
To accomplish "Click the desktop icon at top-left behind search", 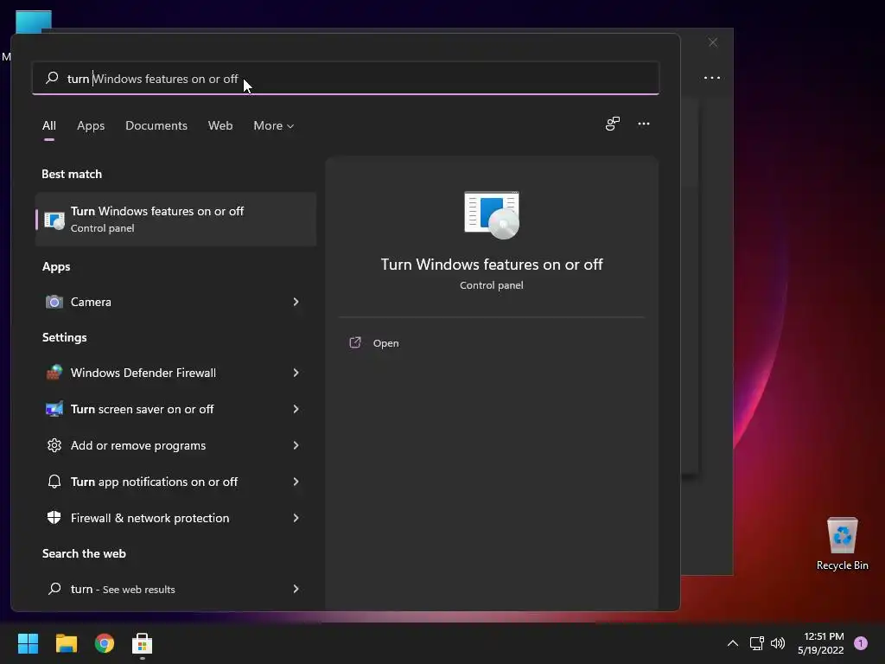I will click(33, 22).
